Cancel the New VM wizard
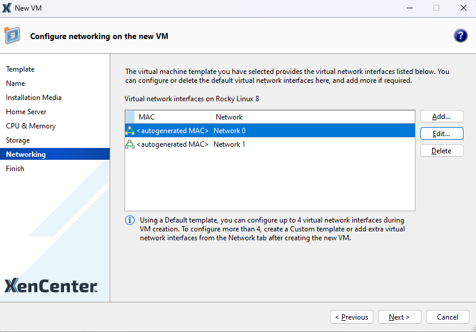Image resolution: width=476 pixels, height=332 pixels. (448, 317)
